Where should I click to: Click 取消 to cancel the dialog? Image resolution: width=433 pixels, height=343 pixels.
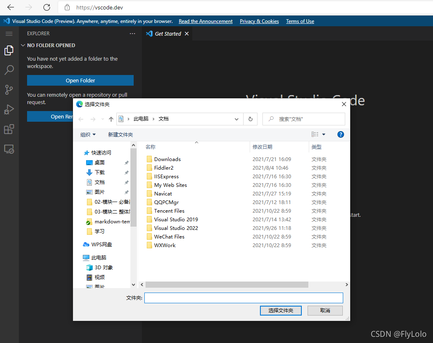(325, 311)
